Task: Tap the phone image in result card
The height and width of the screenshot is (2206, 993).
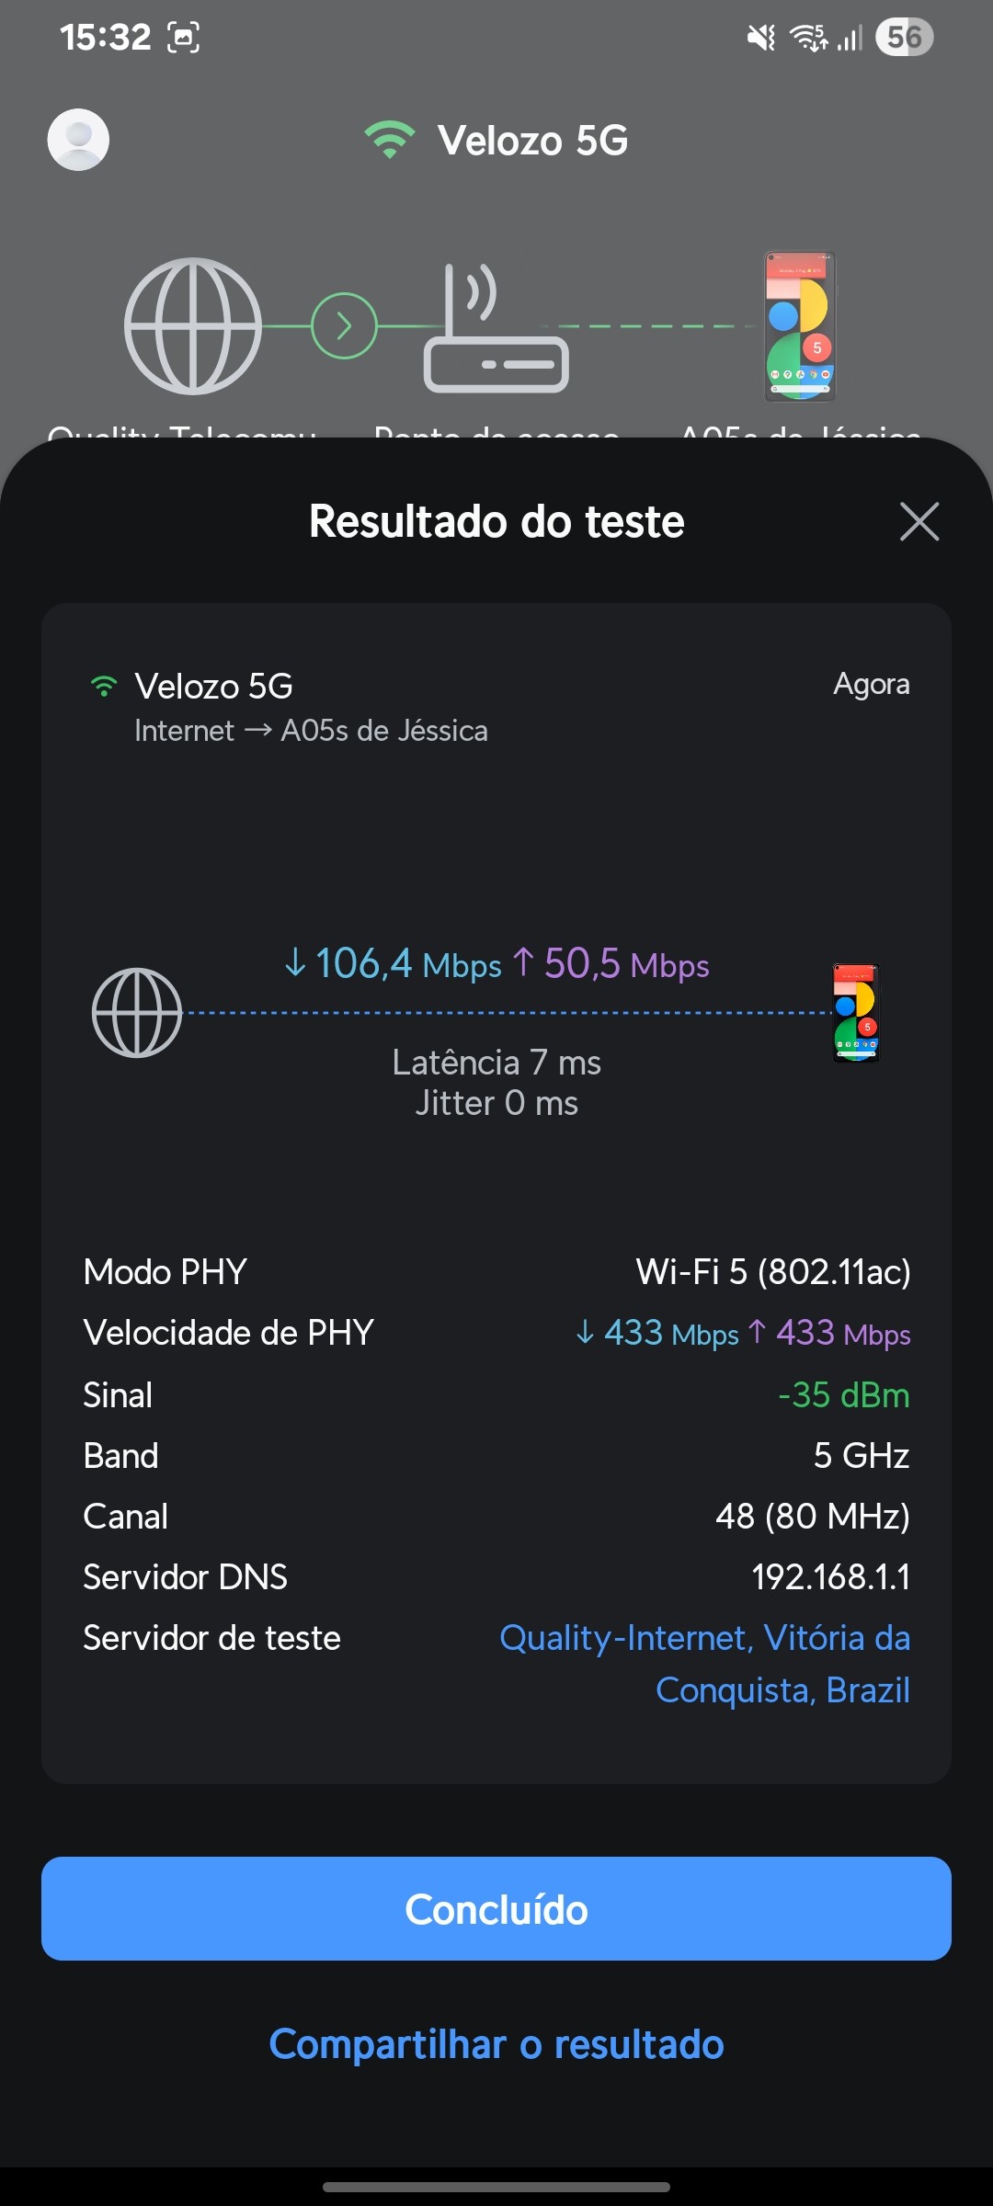Action: coord(856,1012)
